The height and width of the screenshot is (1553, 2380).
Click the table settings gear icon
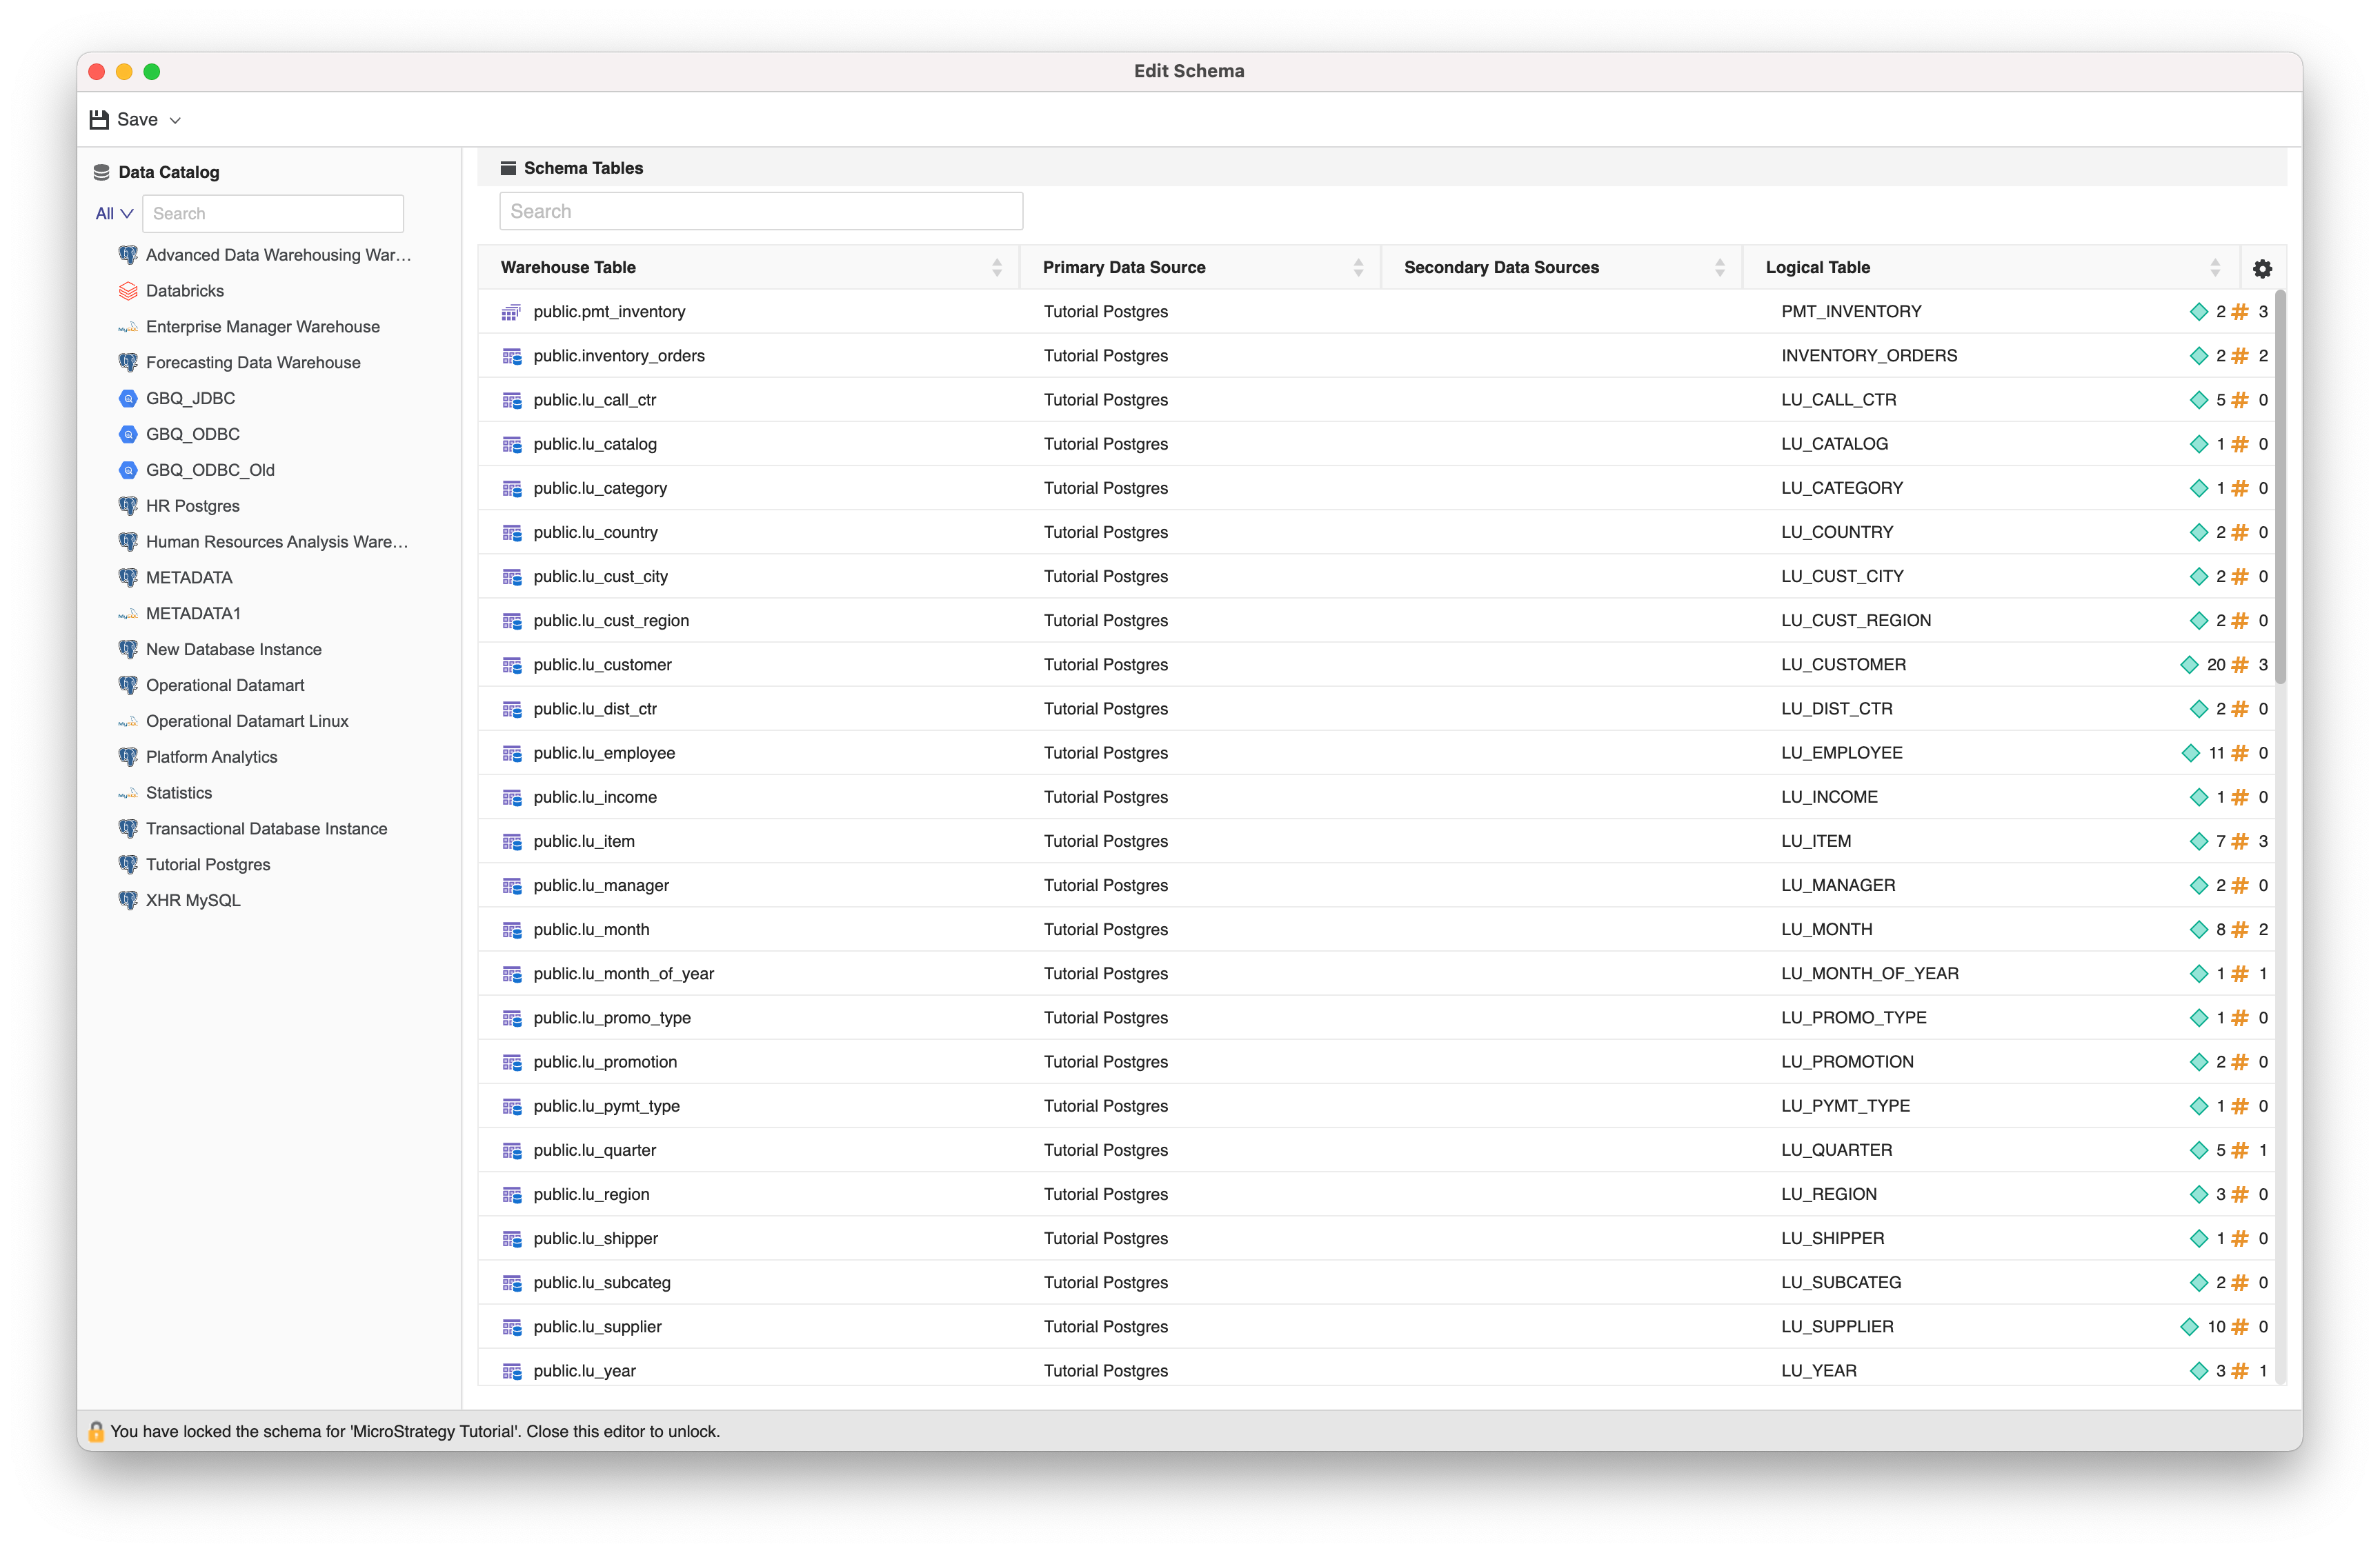coord(2262,268)
